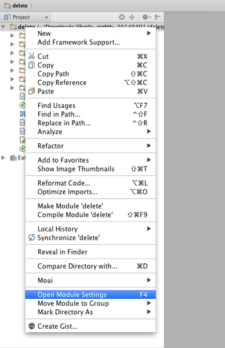Choose Reformat Code menu item
The width and height of the screenshot is (225, 348).
(90, 183)
